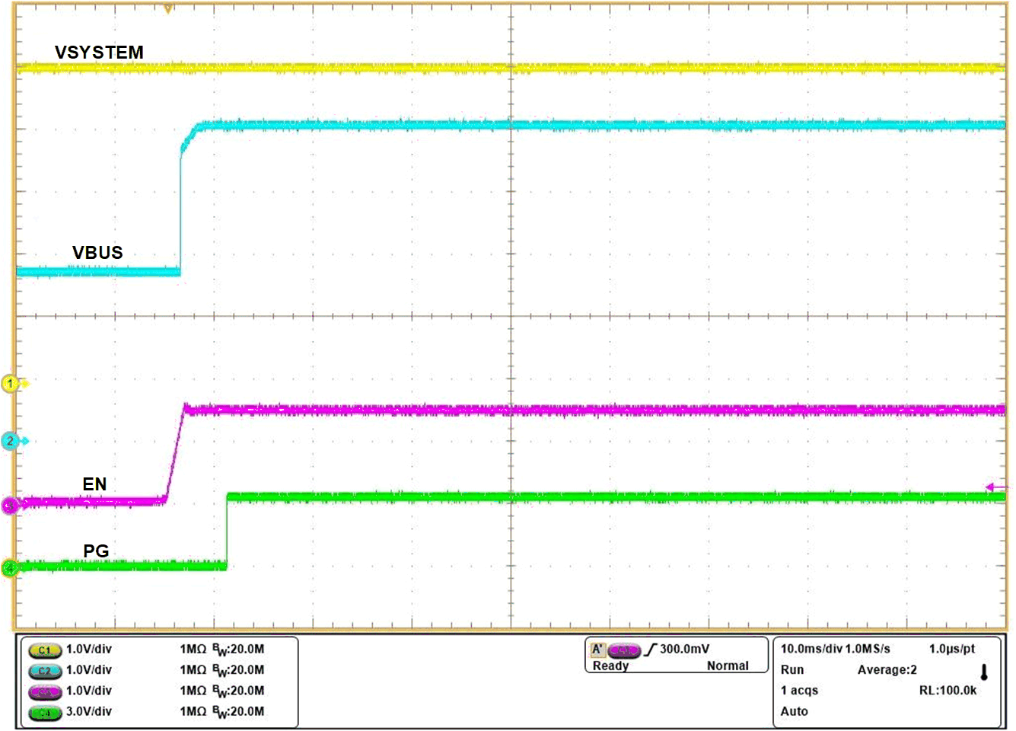Viewport: 1016px width, 731px height.
Task: Click the C3 BW:20.0M bandwidth readout
Action: click(238, 691)
